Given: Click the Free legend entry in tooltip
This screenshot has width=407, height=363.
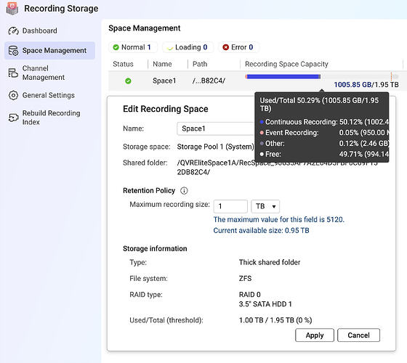Looking at the screenshot, I should (324, 155).
